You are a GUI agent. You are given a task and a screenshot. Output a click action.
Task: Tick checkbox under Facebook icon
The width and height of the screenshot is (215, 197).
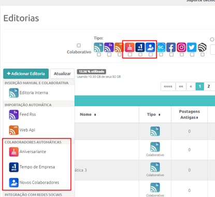(x=171, y=54)
